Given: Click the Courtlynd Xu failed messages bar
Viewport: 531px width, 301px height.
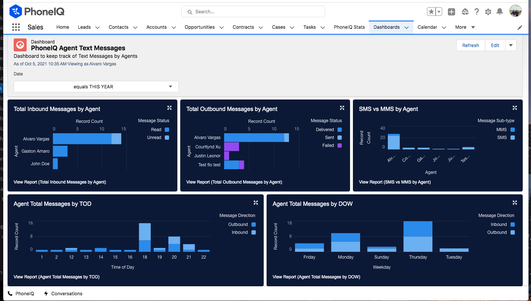Looking at the screenshot, I should coord(232,147).
